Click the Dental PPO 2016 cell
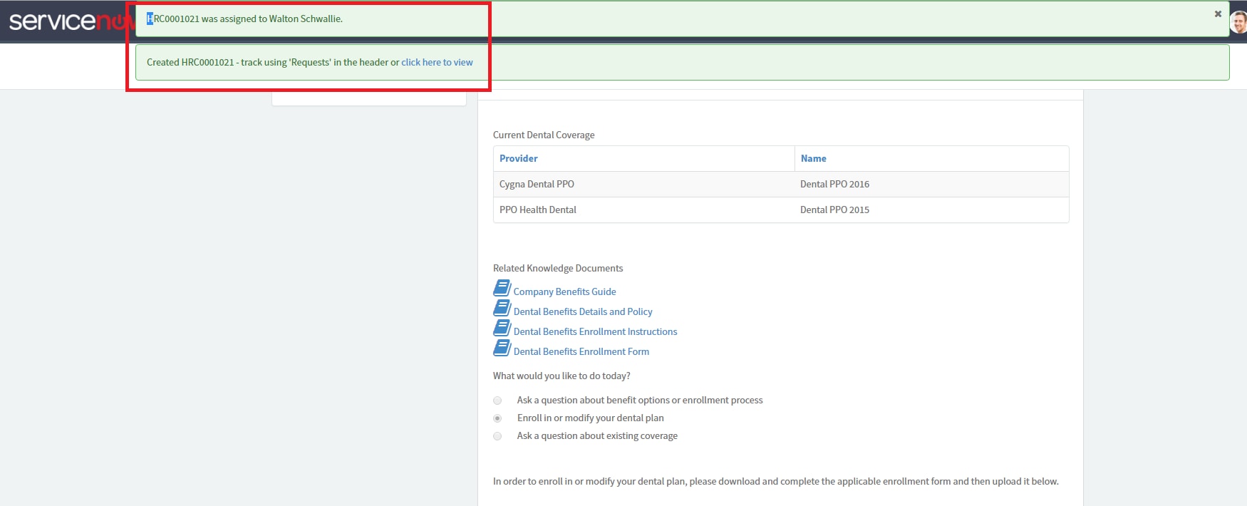 931,184
